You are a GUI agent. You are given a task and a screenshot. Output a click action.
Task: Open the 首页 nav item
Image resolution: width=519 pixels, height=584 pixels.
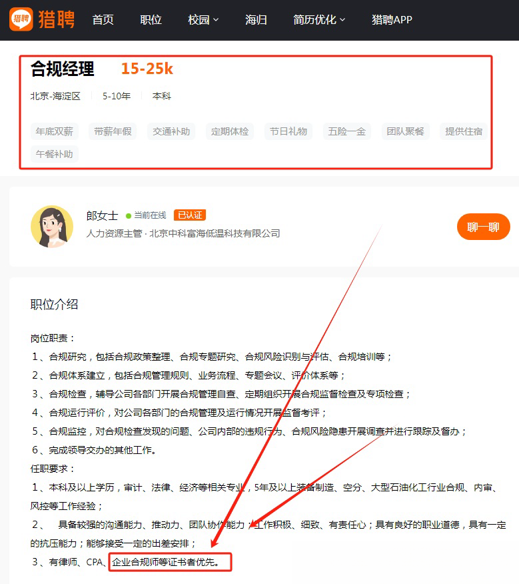click(103, 20)
